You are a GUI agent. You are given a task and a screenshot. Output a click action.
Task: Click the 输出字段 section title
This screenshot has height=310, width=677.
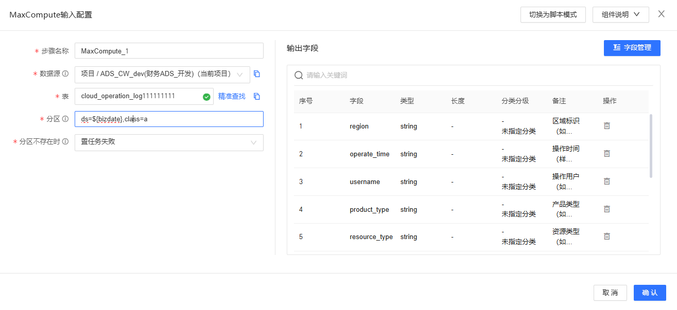[x=303, y=48]
